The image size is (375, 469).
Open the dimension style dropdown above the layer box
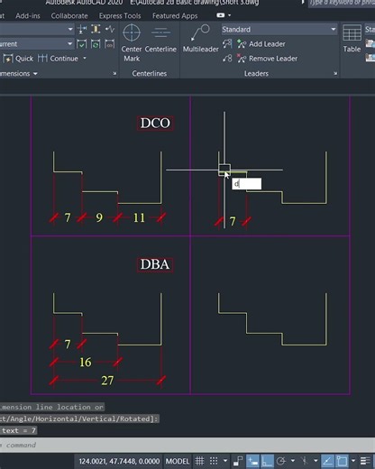point(37,29)
